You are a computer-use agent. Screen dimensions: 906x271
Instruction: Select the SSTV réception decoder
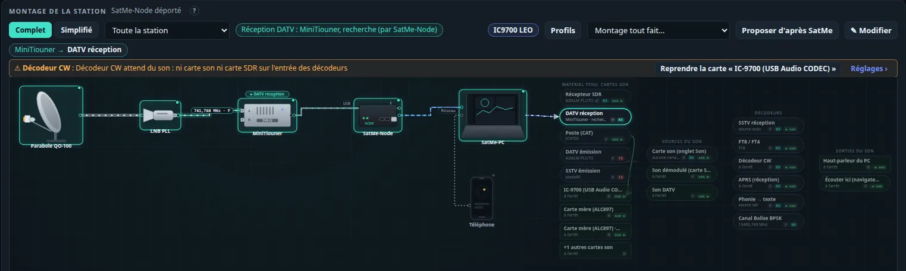pyautogui.click(x=769, y=126)
